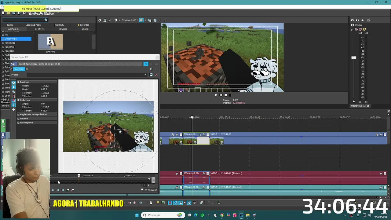Image resolution: width=391 pixels, height=220 pixels.
Task: Collapse the Rotation section
Action: (x=18, y=100)
